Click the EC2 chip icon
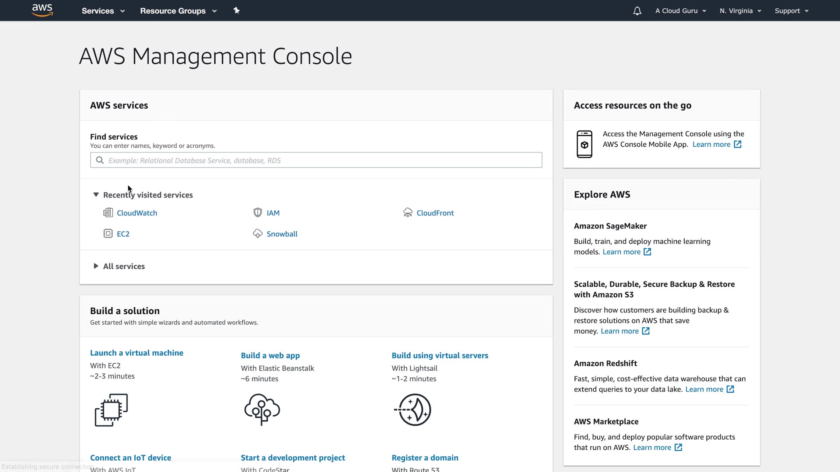 [108, 234]
